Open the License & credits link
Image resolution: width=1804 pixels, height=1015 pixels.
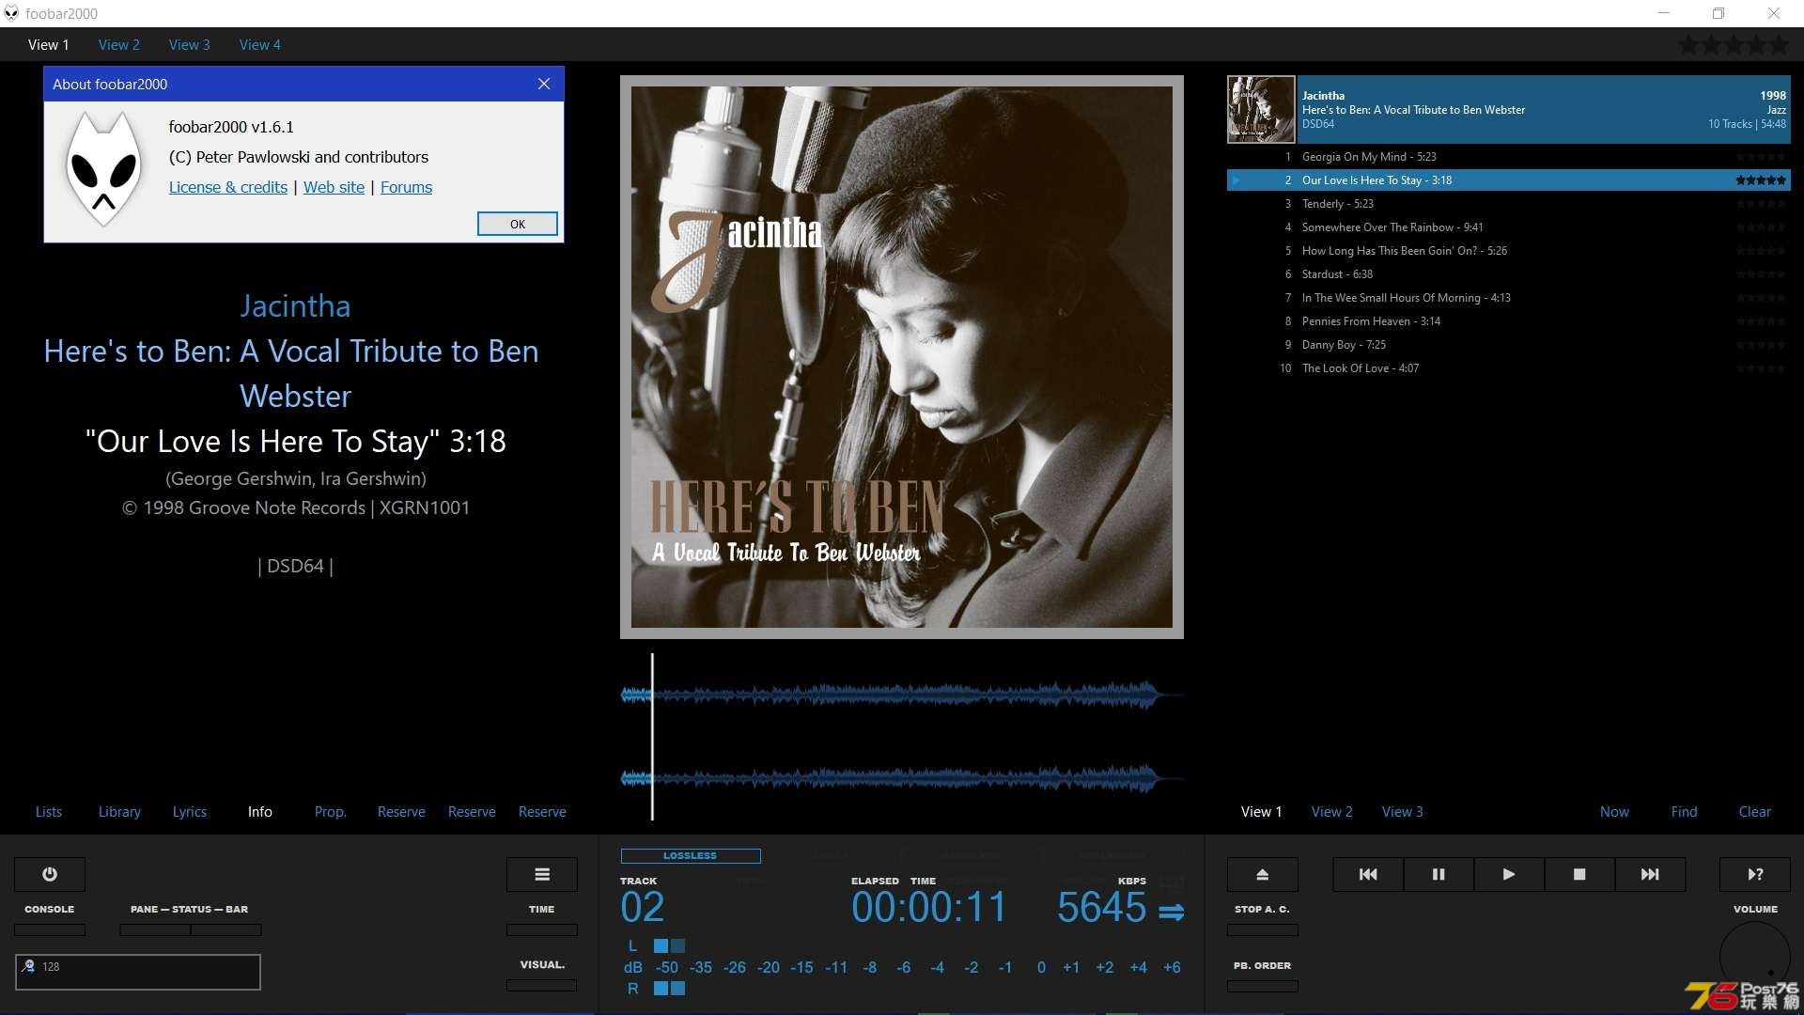(228, 187)
